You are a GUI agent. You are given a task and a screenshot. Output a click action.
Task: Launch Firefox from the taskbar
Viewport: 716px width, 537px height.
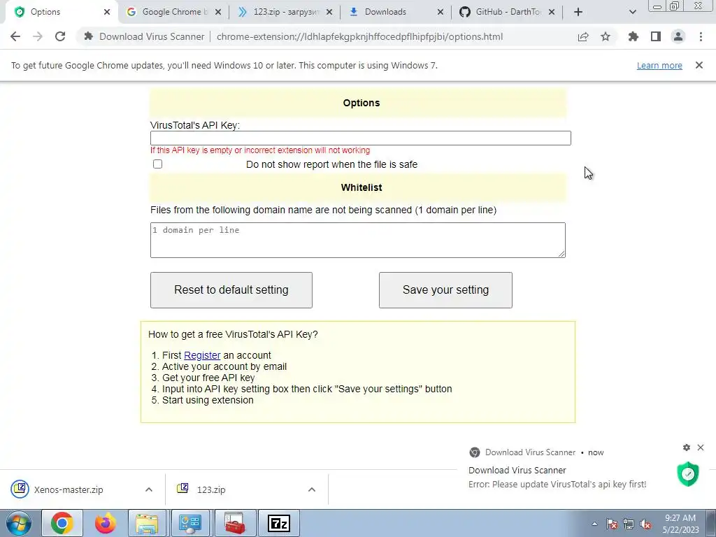tap(105, 523)
